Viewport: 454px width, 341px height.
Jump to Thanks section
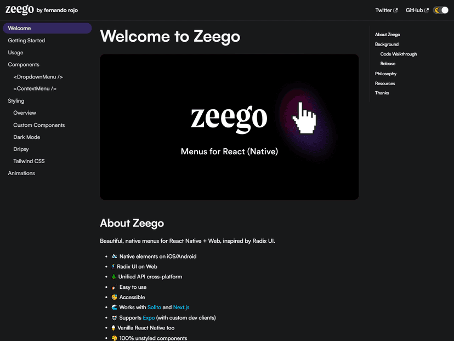[x=382, y=93]
